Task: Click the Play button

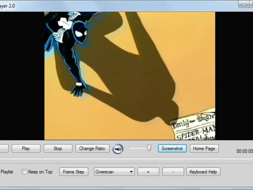Action: point(26,148)
